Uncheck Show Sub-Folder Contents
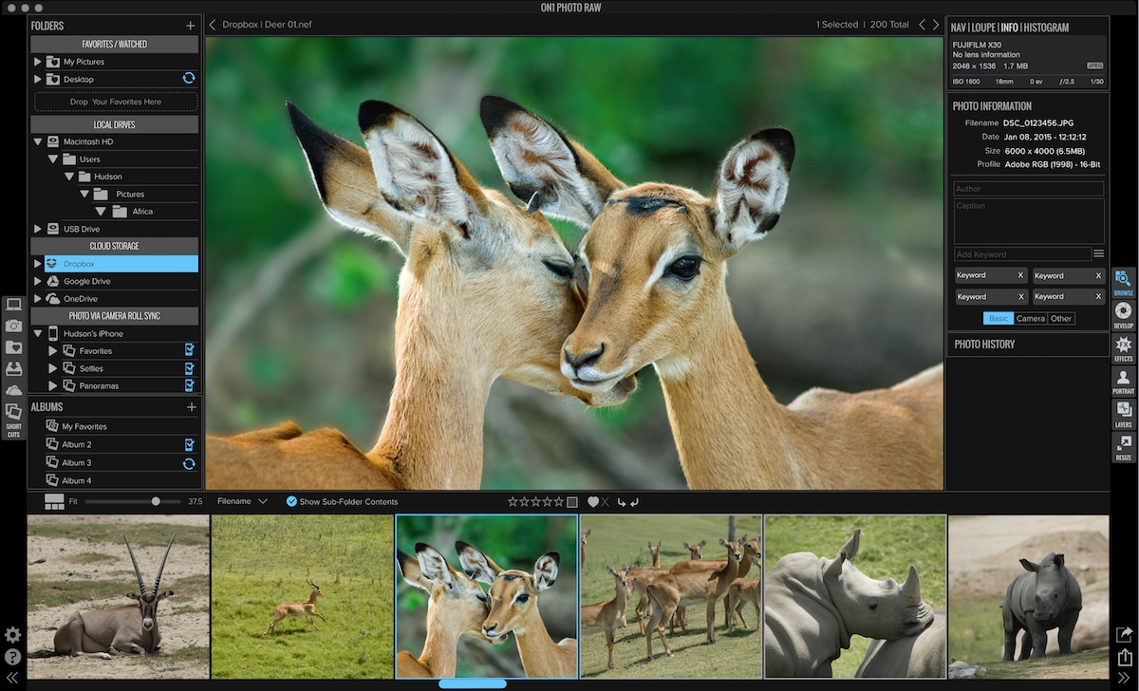This screenshot has width=1139, height=691. 291,501
